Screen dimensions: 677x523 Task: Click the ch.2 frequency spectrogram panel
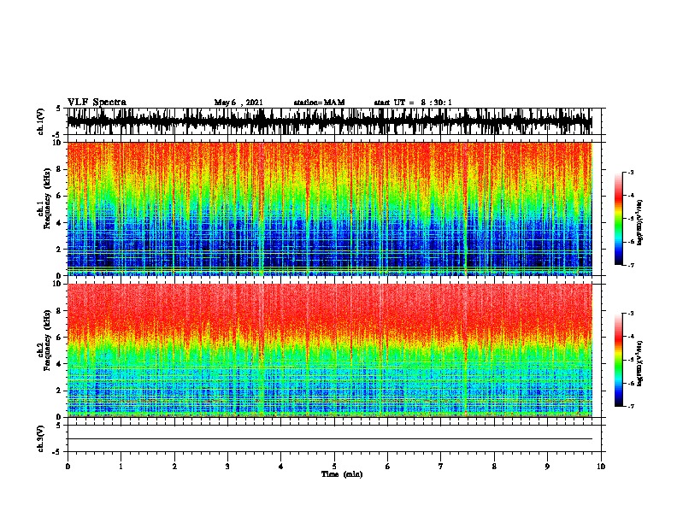tap(330, 350)
